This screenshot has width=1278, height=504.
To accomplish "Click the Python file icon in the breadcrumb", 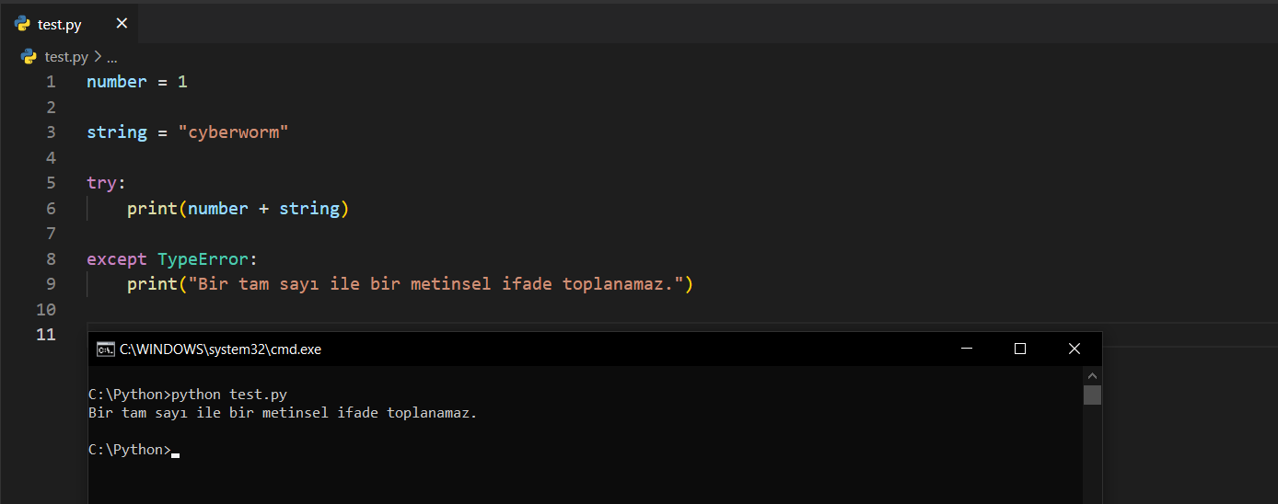I will click(x=29, y=56).
